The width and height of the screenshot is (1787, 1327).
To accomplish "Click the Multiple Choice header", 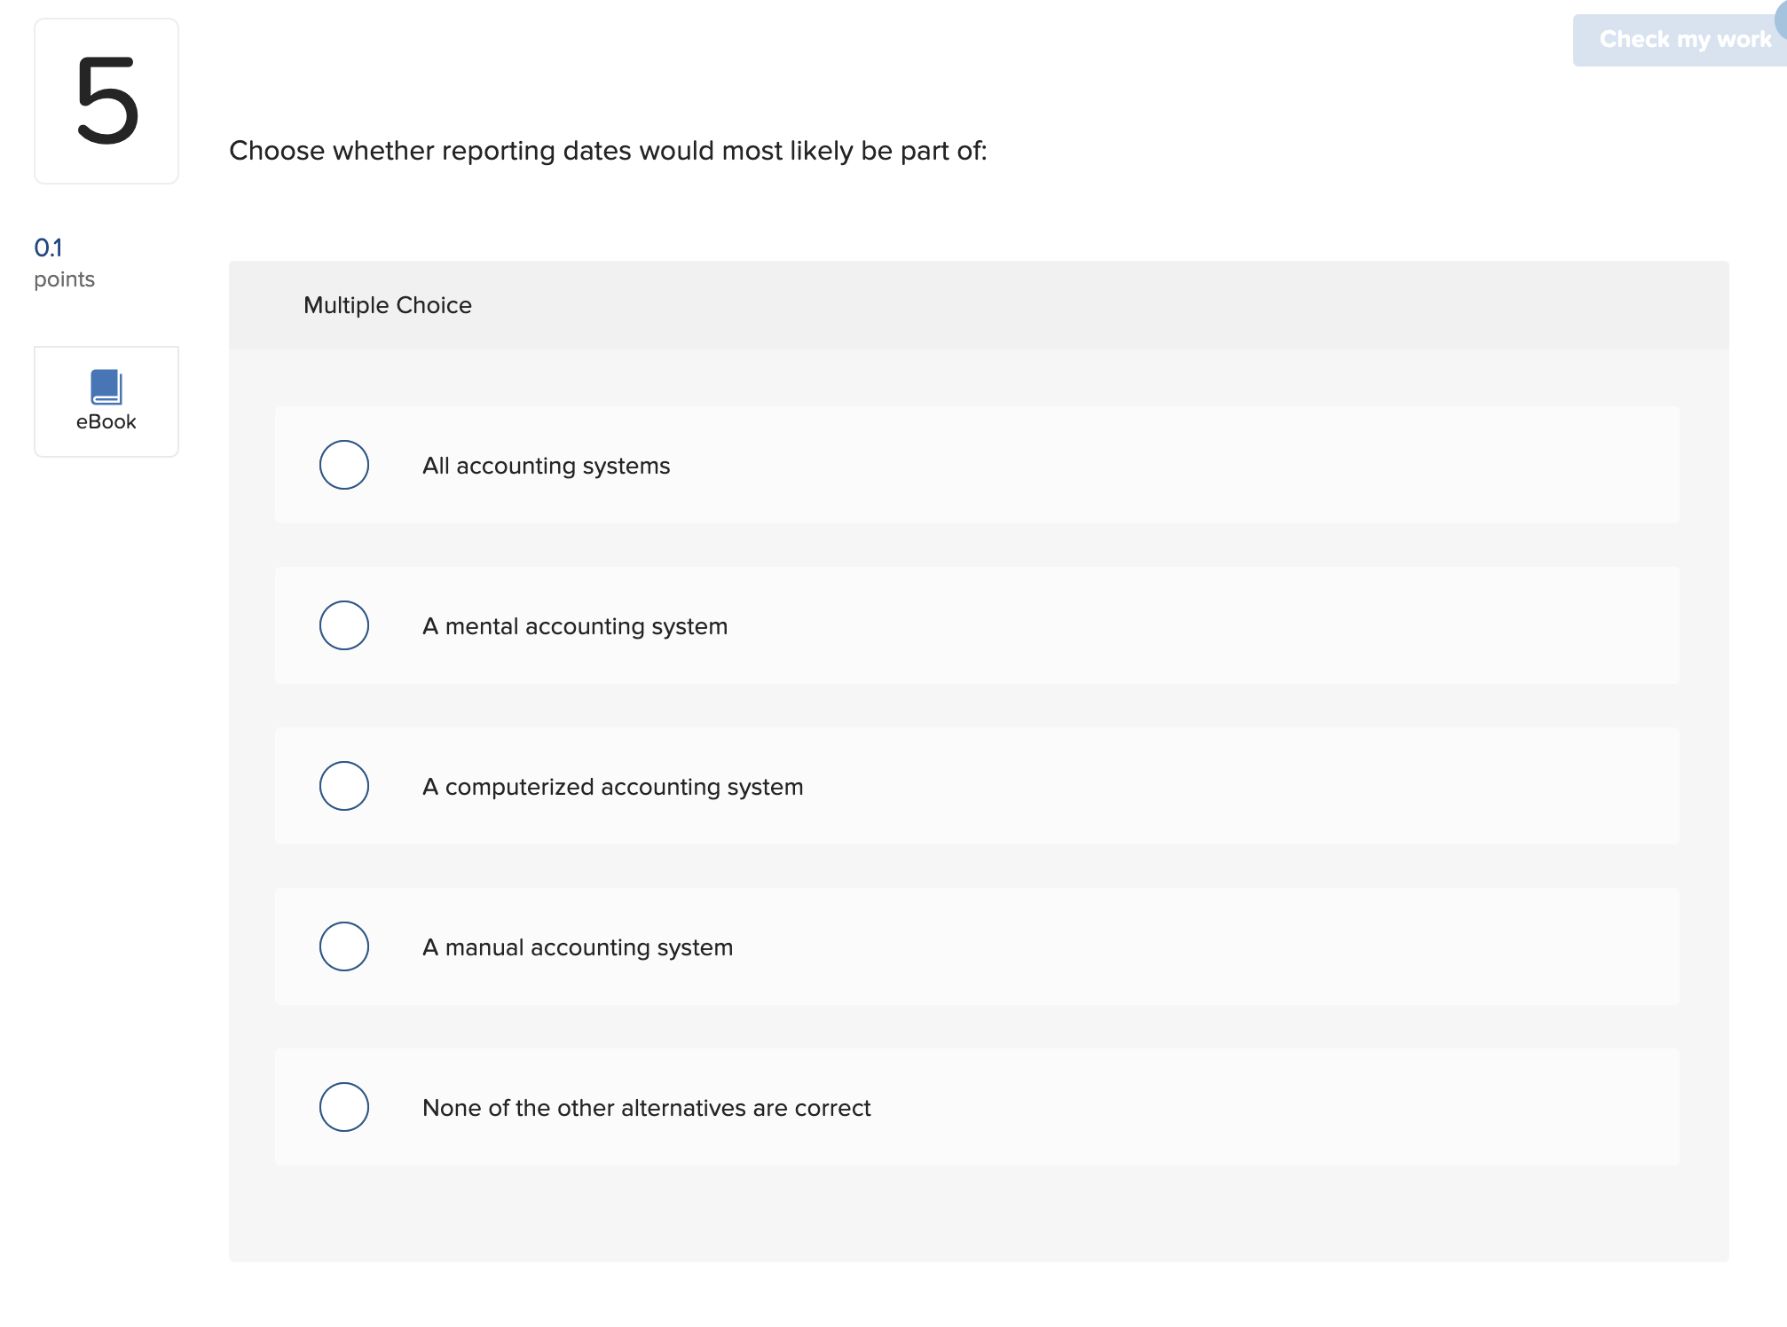I will (x=388, y=305).
